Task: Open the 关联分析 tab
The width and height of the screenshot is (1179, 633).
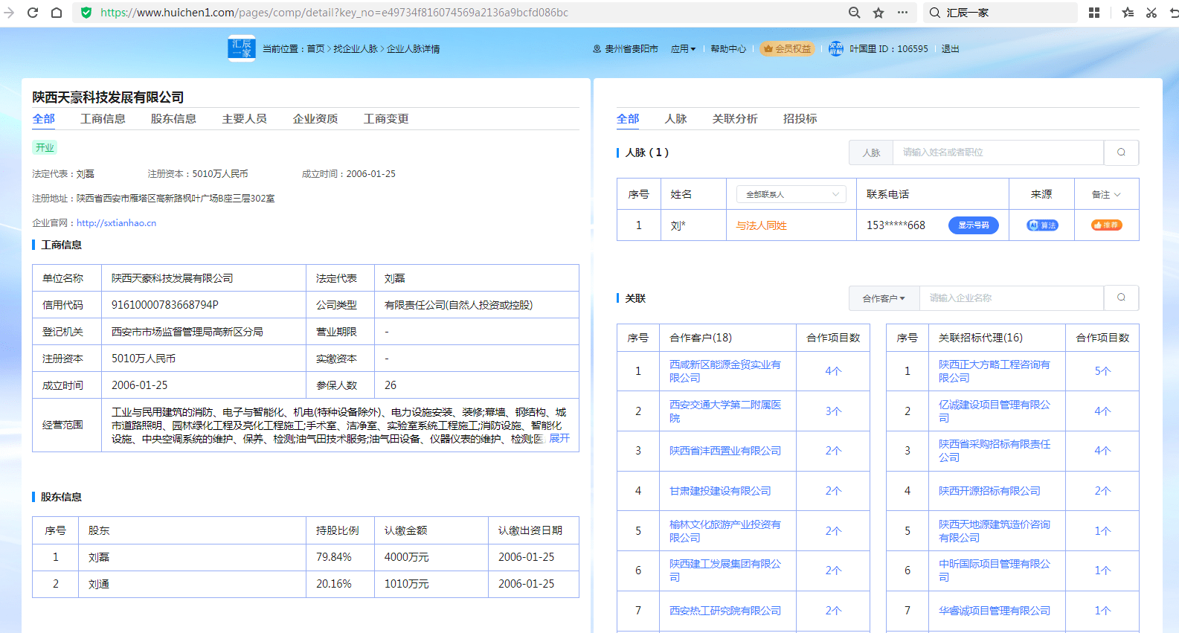Action: click(x=735, y=119)
